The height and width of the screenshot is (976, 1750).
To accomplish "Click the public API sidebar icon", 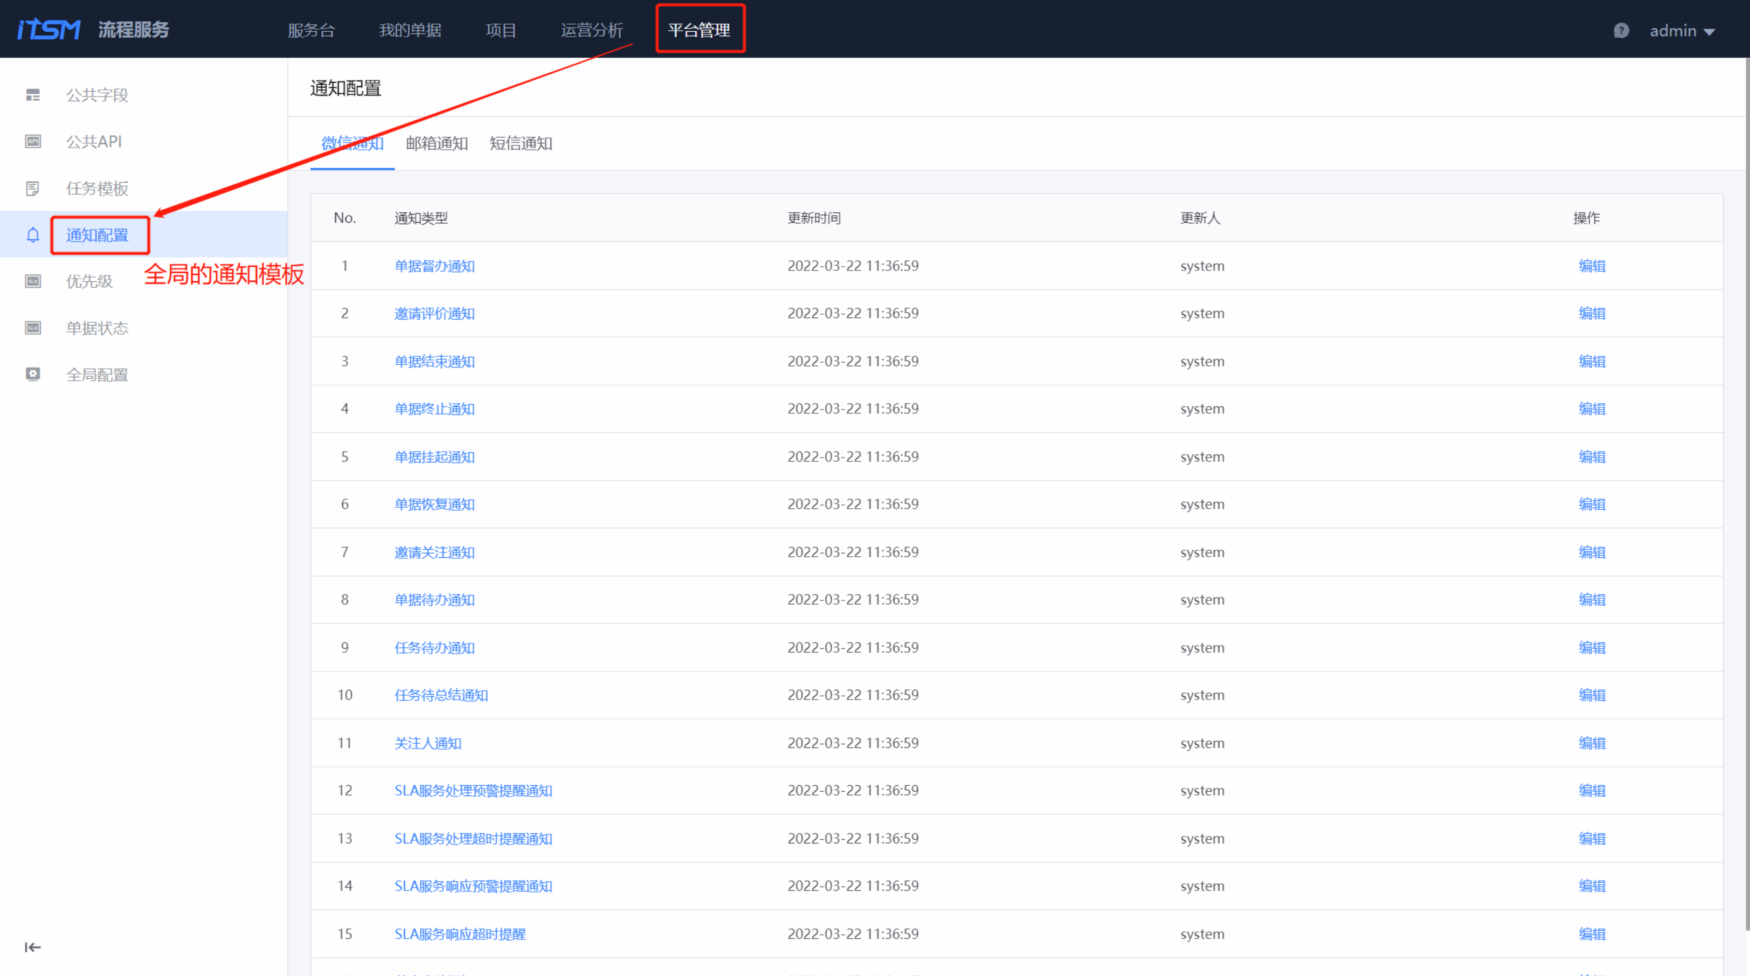I will click(x=33, y=141).
